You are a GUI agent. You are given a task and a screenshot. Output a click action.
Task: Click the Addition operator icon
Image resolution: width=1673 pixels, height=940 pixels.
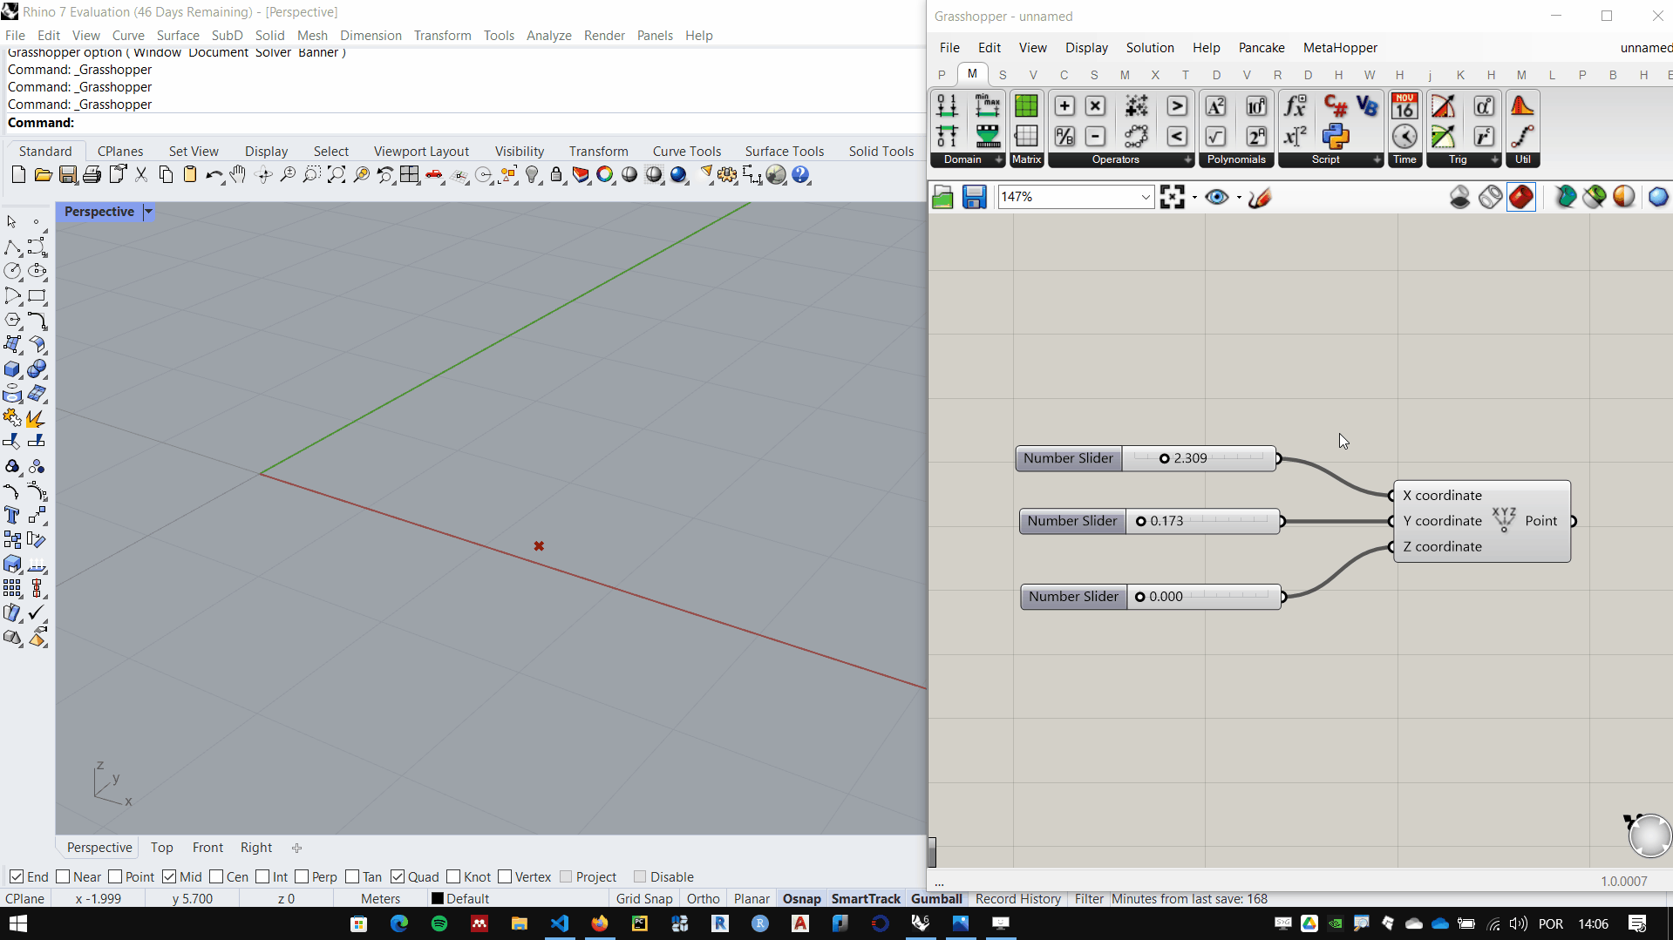pos(1064,106)
